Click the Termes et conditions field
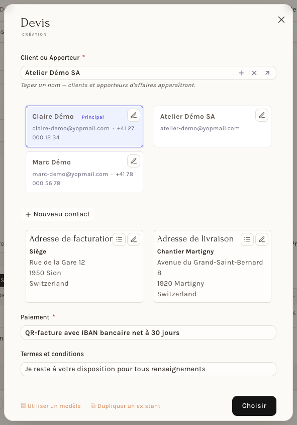This screenshot has height=425, width=297. tap(148, 369)
